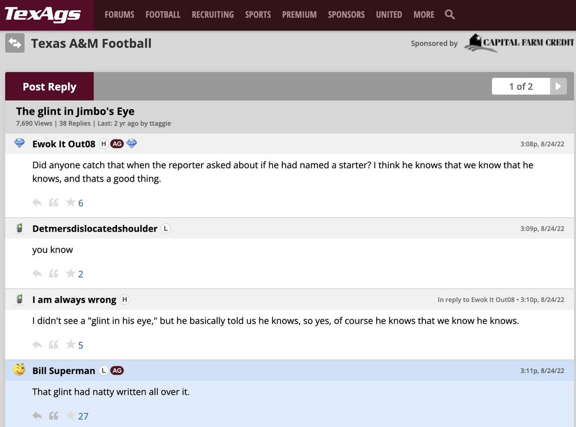The image size is (576, 427).
Task: Star the I am always wrong post
Action: (70, 345)
